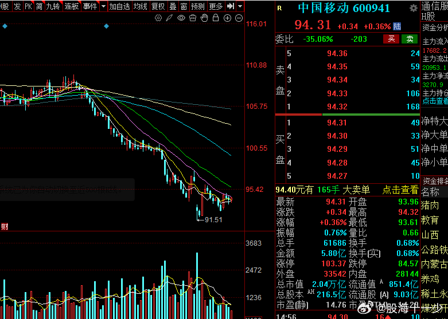This screenshot has height=319, width=448.
Task: Click the low price label 91.51 on chart
Action: (x=213, y=220)
